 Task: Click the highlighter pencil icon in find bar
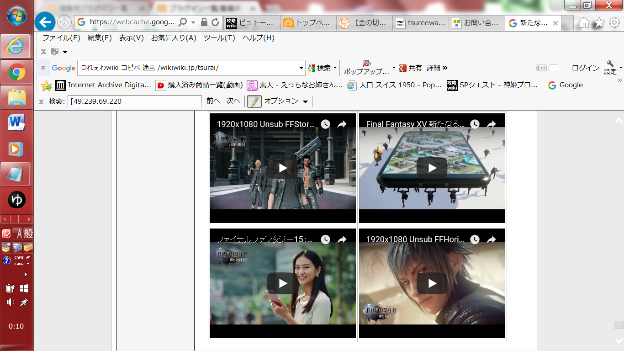[x=254, y=101]
